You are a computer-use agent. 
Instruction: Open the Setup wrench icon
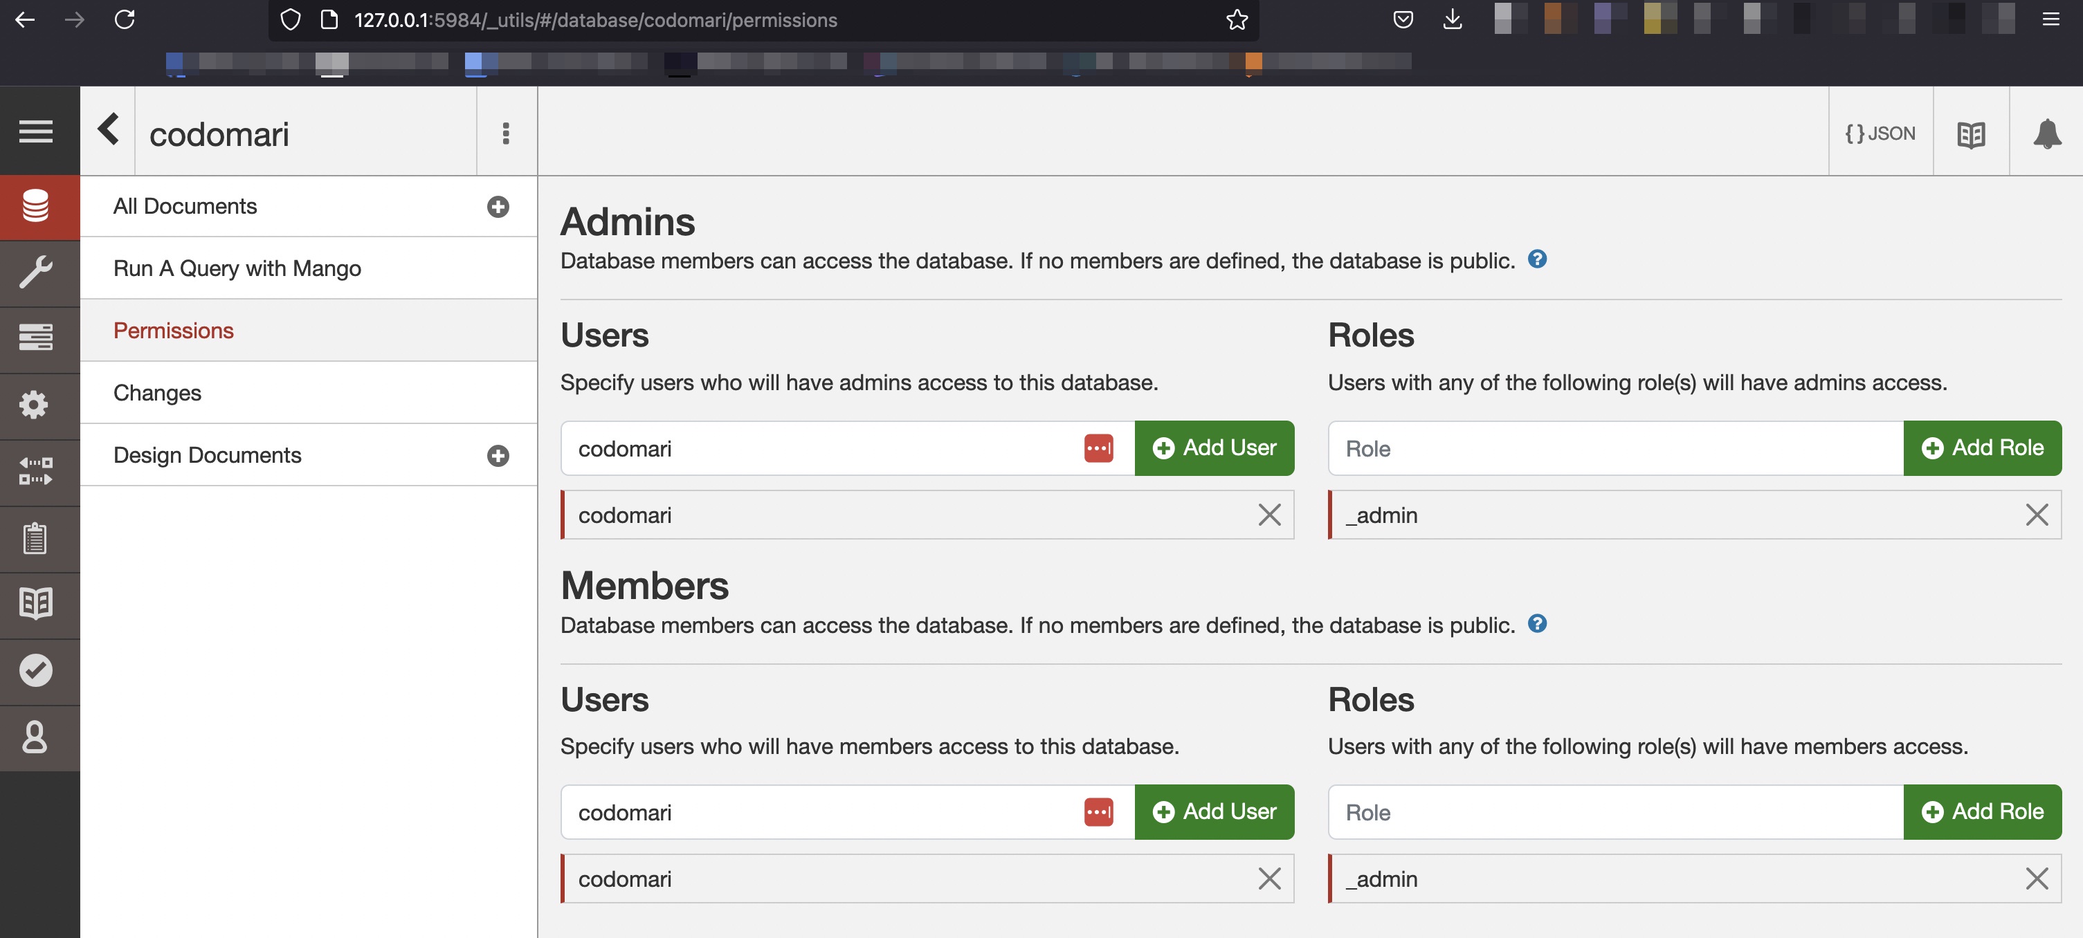pos(35,273)
